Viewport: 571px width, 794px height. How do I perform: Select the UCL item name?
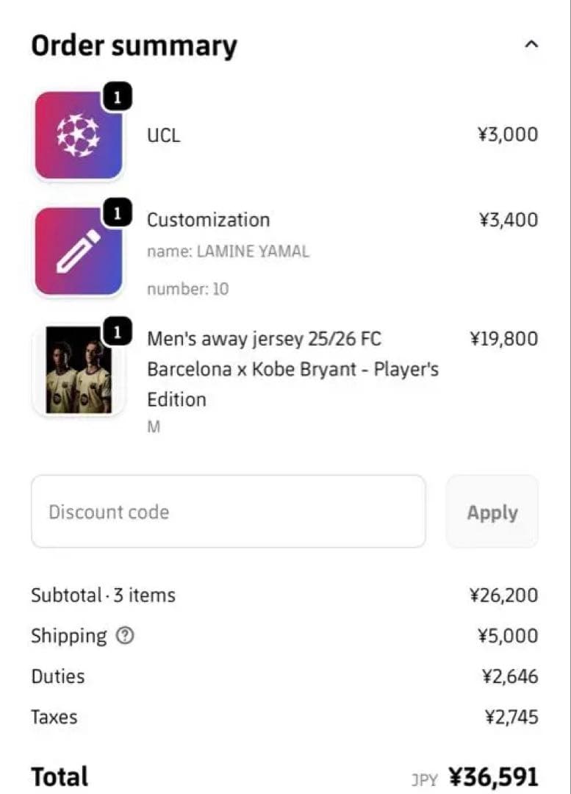coord(163,135)
